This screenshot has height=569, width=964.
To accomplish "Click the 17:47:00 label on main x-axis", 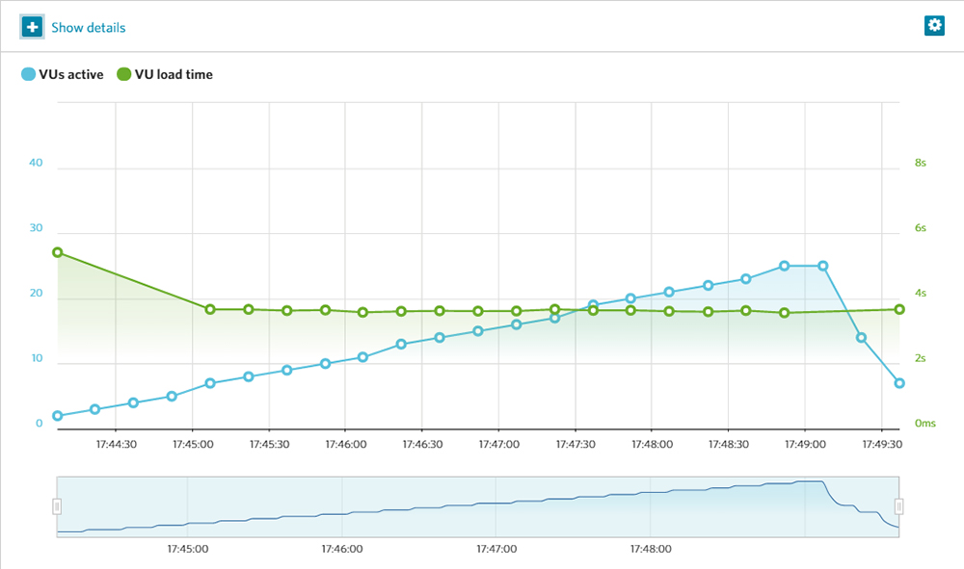I will [499, 445].
